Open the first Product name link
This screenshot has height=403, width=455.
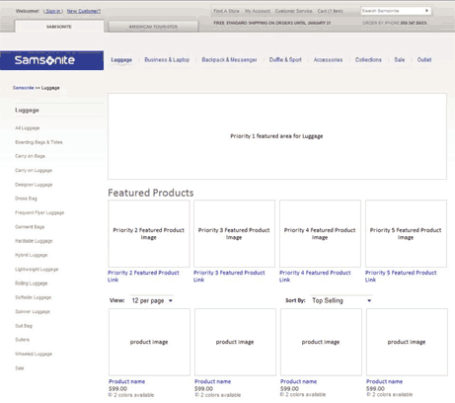127,381
